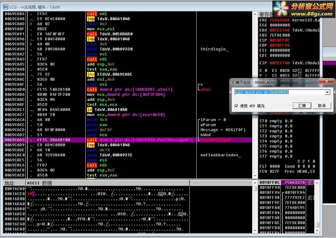Image resolution: width=336 pixels, height=238 pixels.
Task: Select the EIP register row
Action: pyautogui.click(x=289, y=63)
